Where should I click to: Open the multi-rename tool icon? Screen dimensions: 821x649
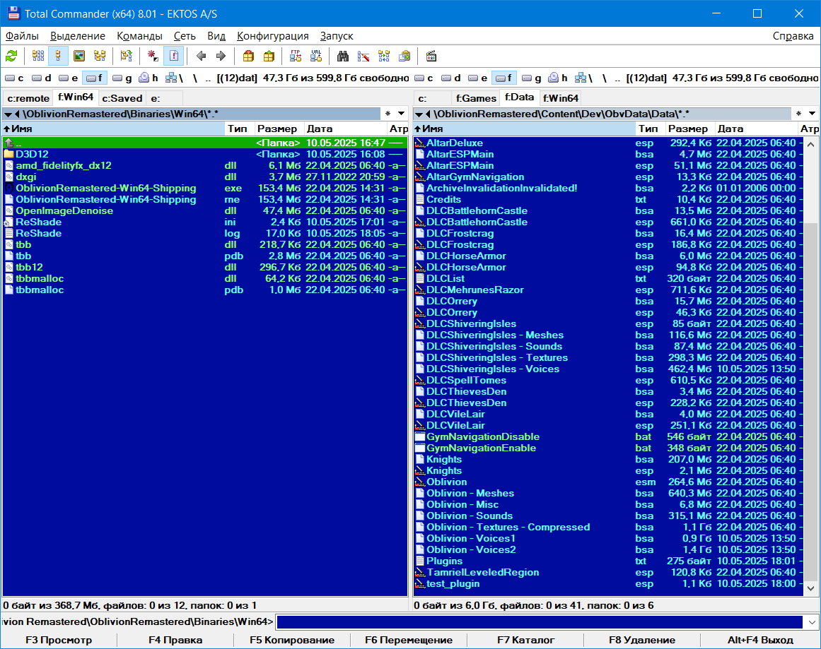tap(363, 56)
